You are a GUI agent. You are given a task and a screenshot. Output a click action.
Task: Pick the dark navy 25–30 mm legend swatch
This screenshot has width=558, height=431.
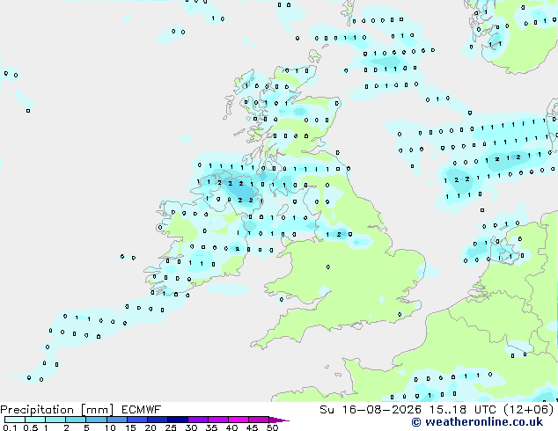click(x=178, y=420)
